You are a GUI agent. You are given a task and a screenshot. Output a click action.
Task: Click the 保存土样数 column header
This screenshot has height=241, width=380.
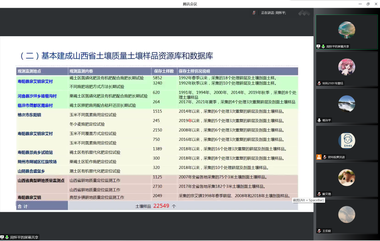pos(164,71)
